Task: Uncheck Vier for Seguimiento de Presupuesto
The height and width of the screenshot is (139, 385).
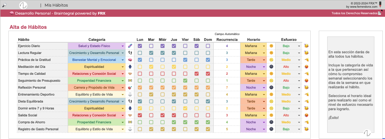Action: point(186,81)
